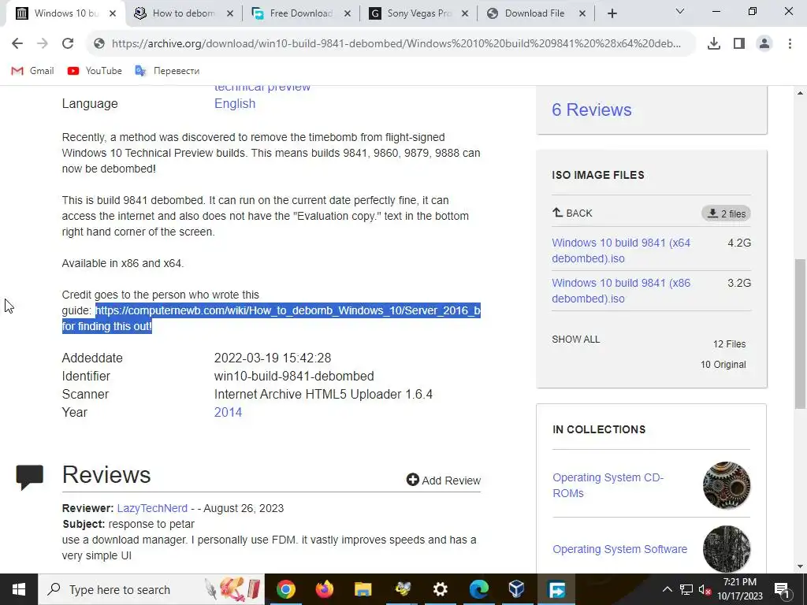This screenshot has width=807, height=605.
Task: Click the taskbar 'Type here to search' box
Action: tap(151, 589)
